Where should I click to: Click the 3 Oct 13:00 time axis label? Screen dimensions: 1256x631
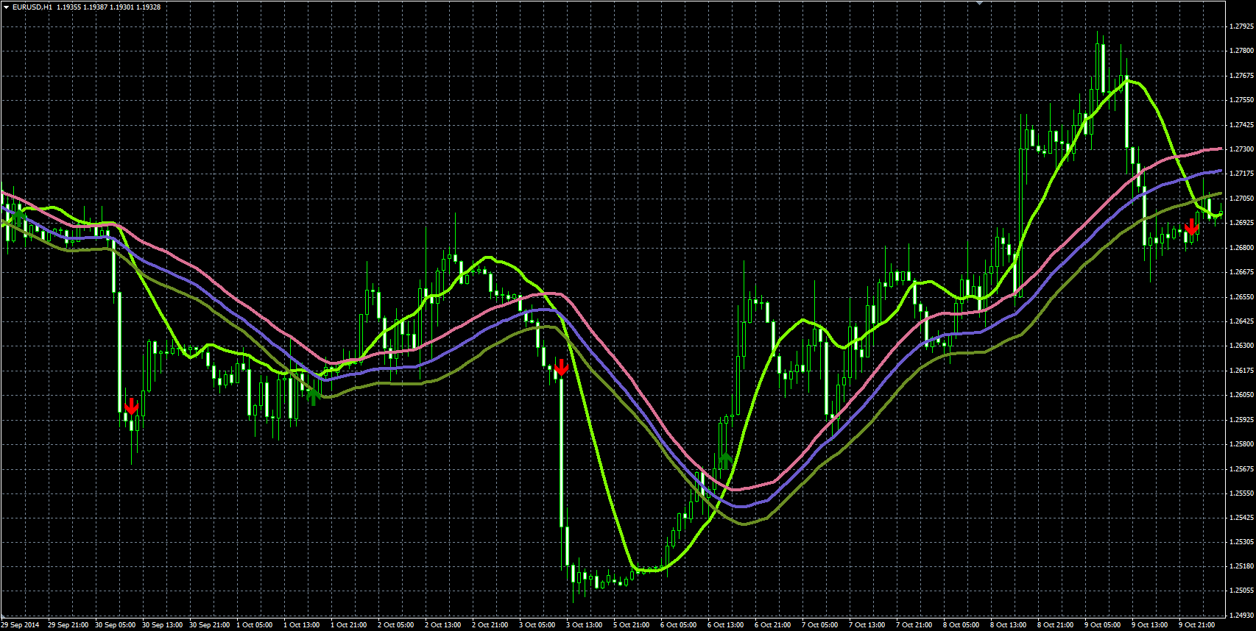tap(585, 625)
